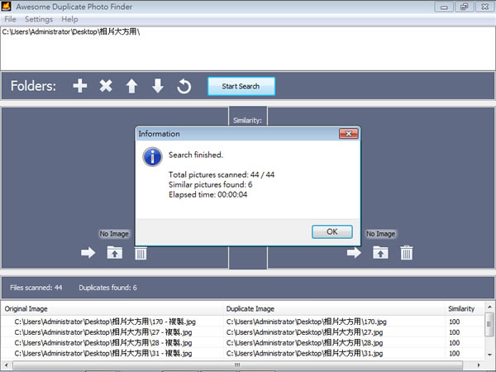Screen dimensions: 496x372
Task: Click the results list scroll down arrow
Action: coord(489,355)
